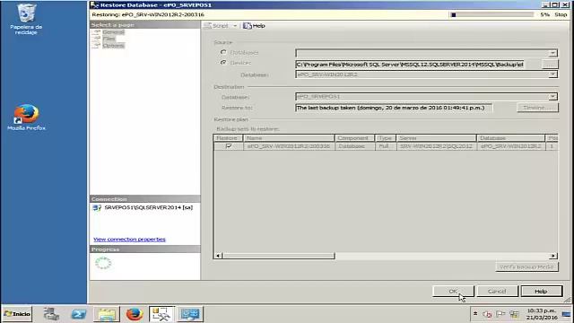Show hidden tray icons arrow
Screen dimensions: 574x323
475,314
